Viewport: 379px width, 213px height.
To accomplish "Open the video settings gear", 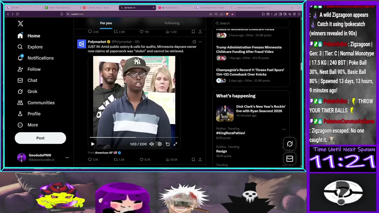I will click(x=160, y=144).
